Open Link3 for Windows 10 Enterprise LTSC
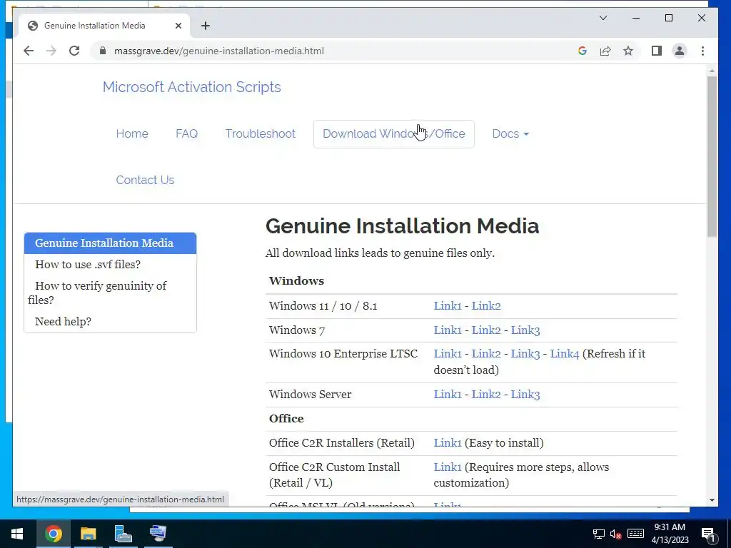This screenshot has height=548, width=731. [x=525, y=354]
